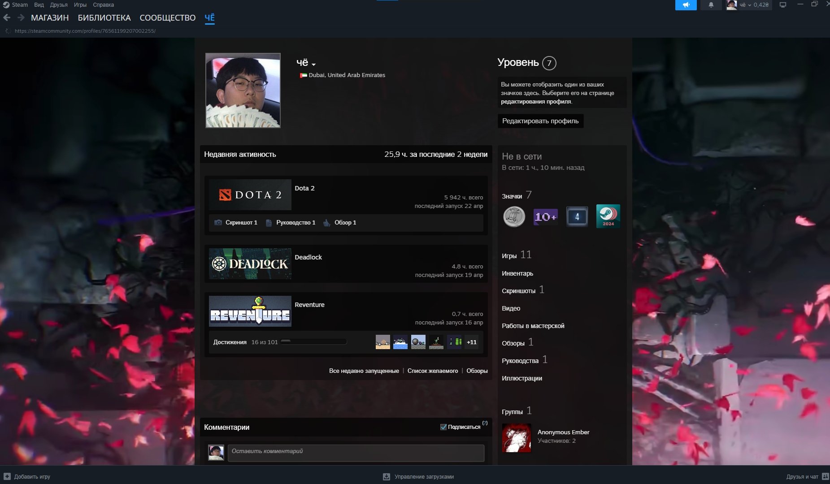Click the Оставить комментарий input field
This screenshot has width=830, height=484.
coord(356,453)
